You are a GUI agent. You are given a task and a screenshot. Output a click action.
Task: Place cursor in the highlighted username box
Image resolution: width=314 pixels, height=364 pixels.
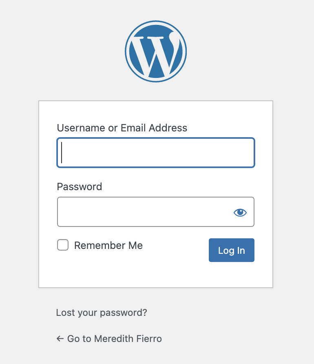point(156,153)
